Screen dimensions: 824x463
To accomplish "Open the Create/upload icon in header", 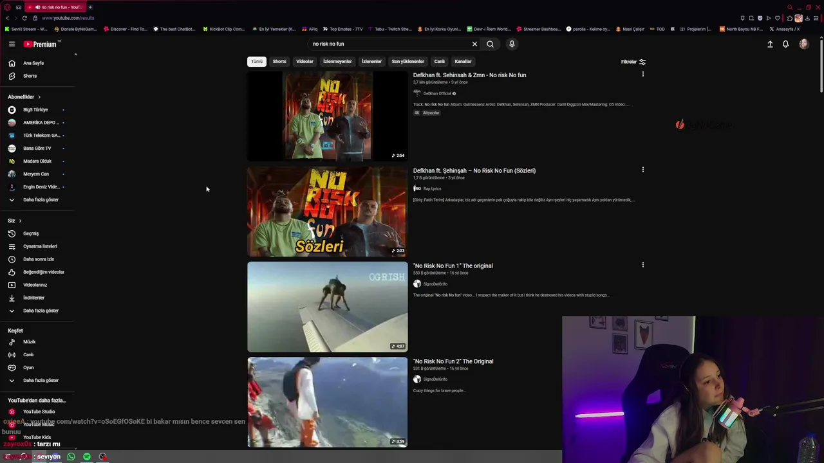I will click(770, 44).
